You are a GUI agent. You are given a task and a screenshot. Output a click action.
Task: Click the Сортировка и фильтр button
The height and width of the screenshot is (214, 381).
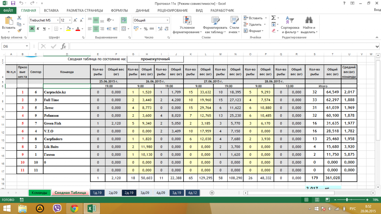[x=290, y=25]
